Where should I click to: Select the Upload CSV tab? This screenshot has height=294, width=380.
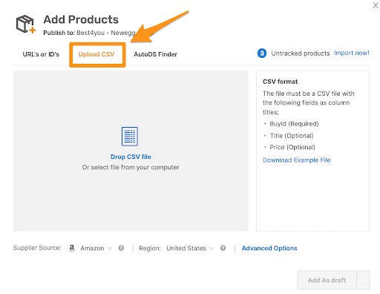click(96, 54)
